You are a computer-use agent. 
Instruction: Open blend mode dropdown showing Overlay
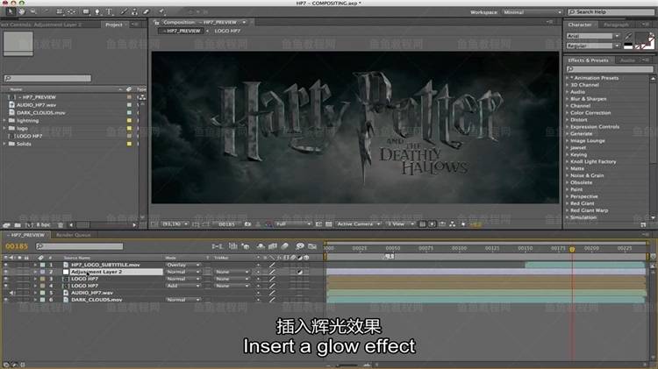182,265
